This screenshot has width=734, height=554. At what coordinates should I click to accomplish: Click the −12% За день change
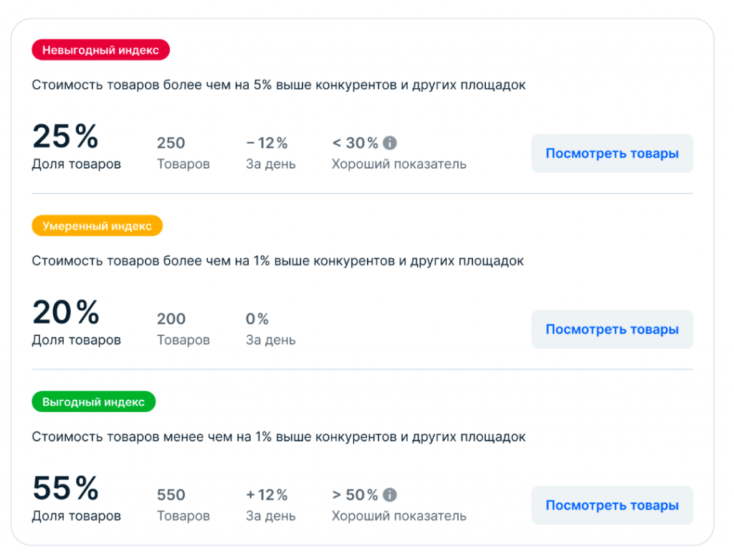click(x=267, y=143)
